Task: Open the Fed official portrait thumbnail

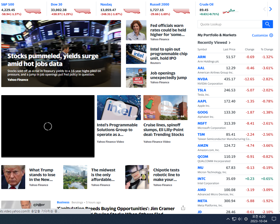Action: pyautogui.click(x=136, y=30)
